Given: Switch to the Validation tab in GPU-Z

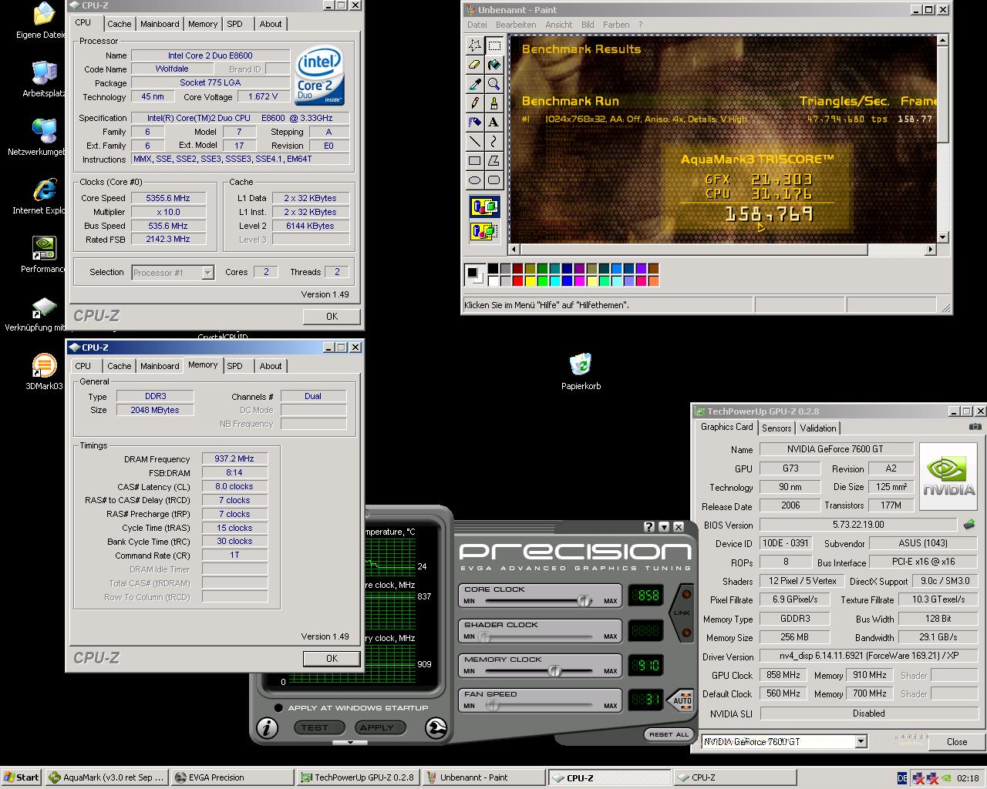Looking at the screenshot, I should point(818,428).
